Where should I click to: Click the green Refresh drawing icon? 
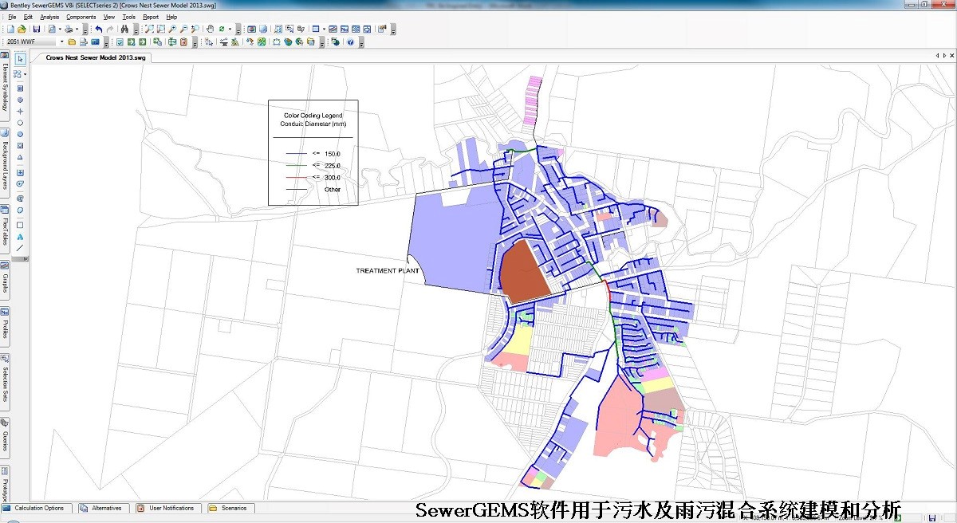pos(222,29)
